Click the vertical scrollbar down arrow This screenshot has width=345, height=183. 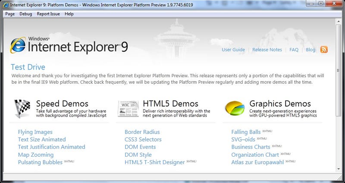tap(339, 169)
